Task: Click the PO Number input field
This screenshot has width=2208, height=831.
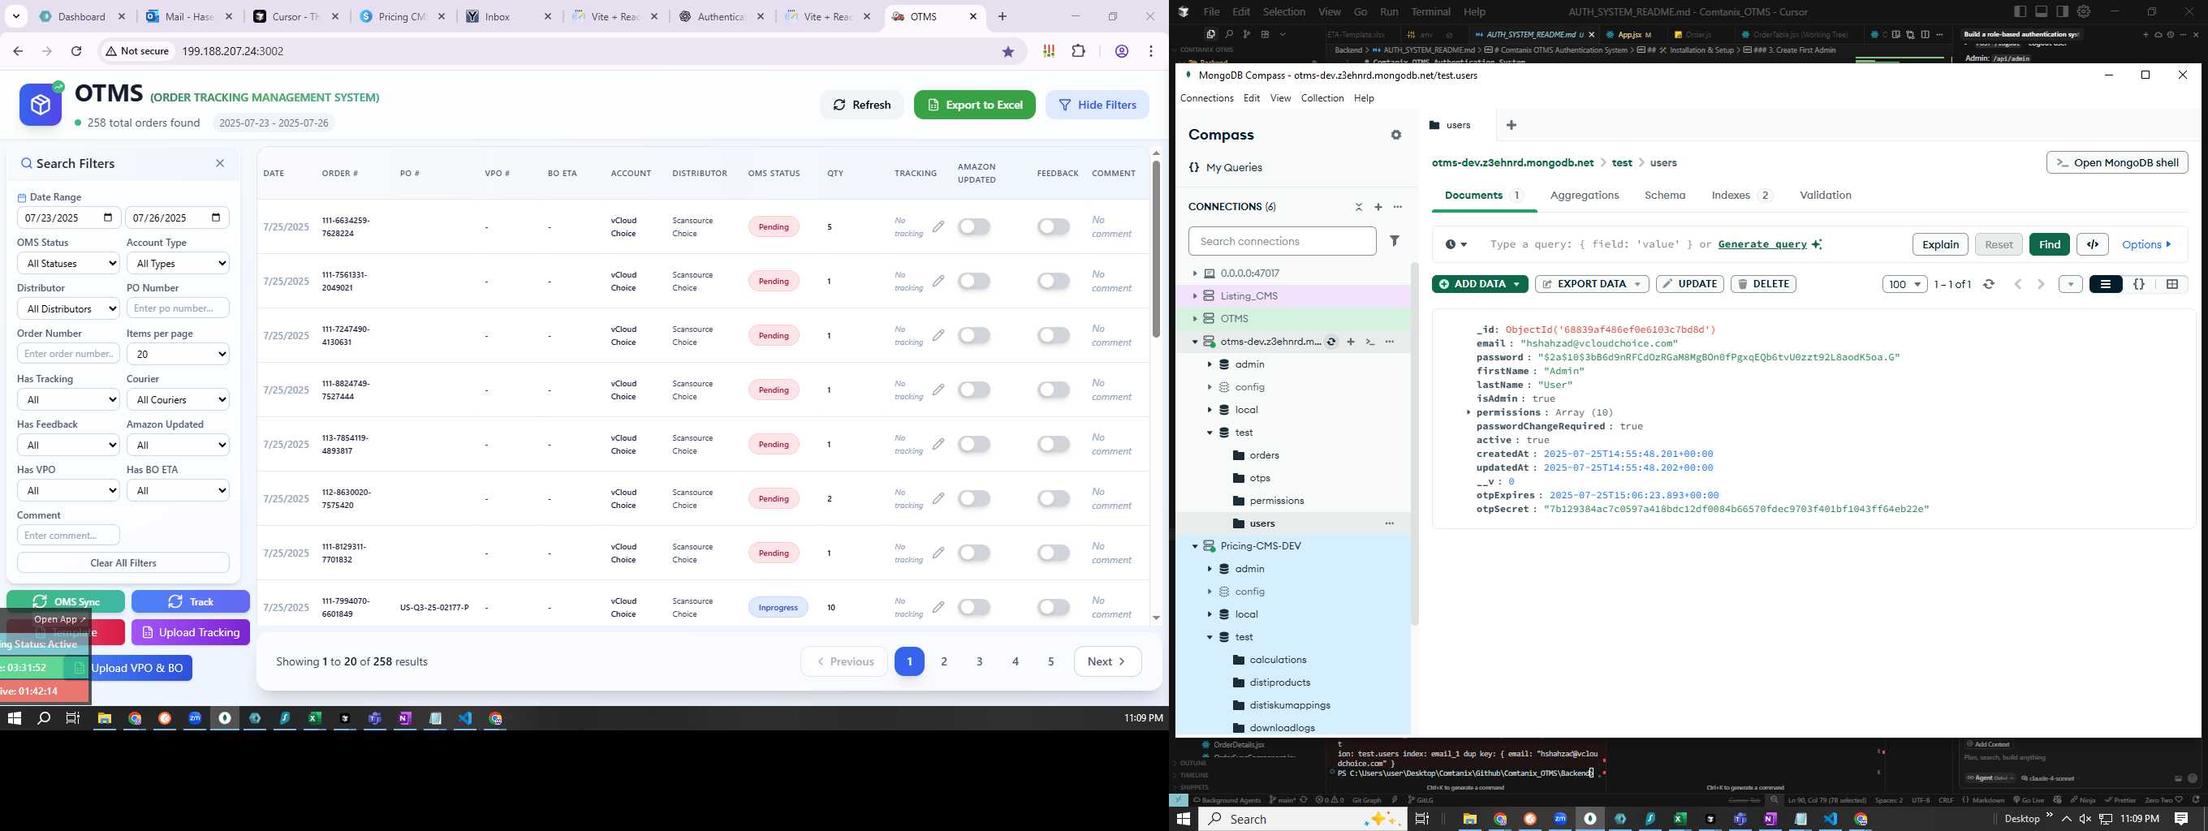Action: [x=179, y=308]
